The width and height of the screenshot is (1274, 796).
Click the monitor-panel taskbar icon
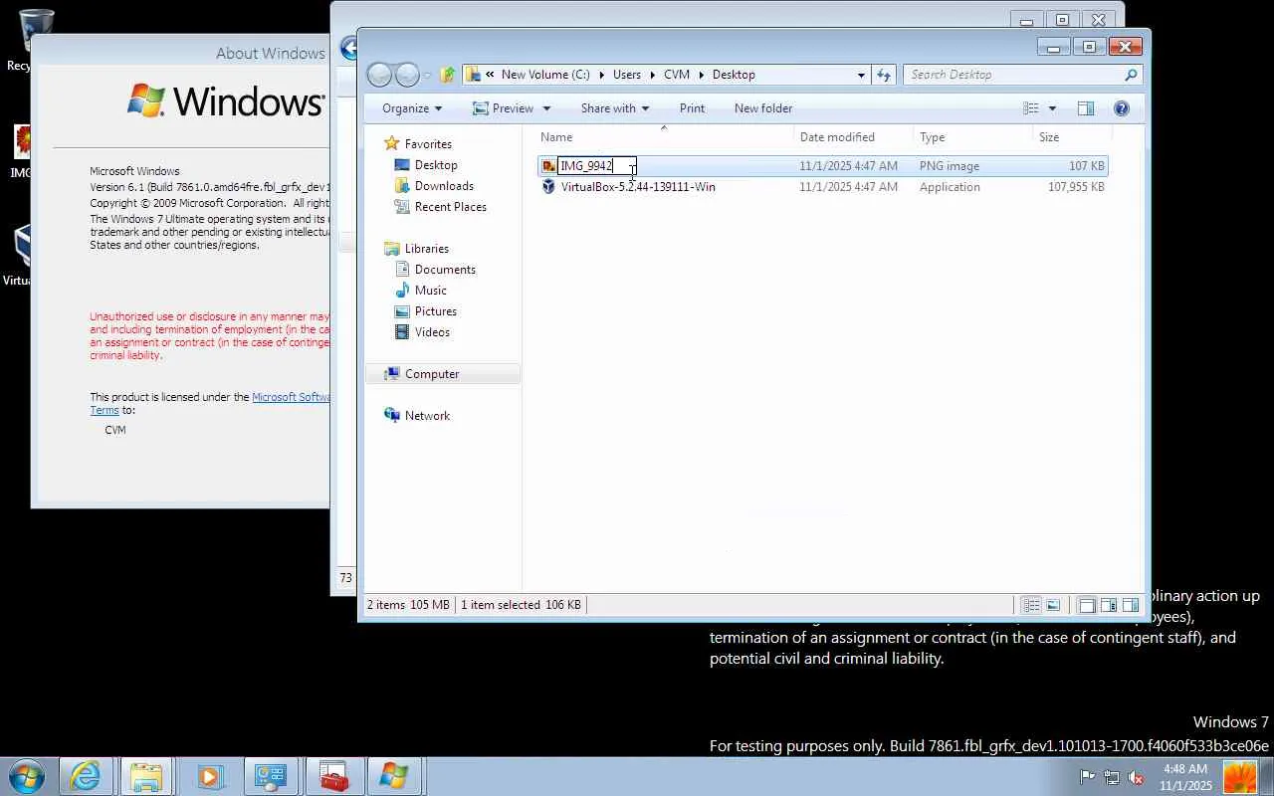pos(270,776)
